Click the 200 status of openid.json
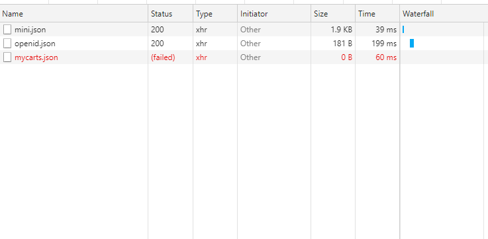This screenshot has width=488, height=239. click(x=158, y=44)
